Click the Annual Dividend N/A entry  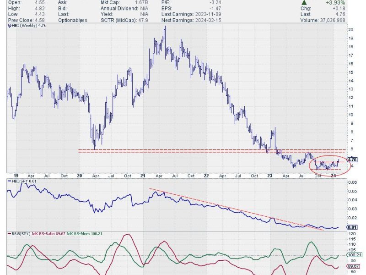(x=124, y=8)
